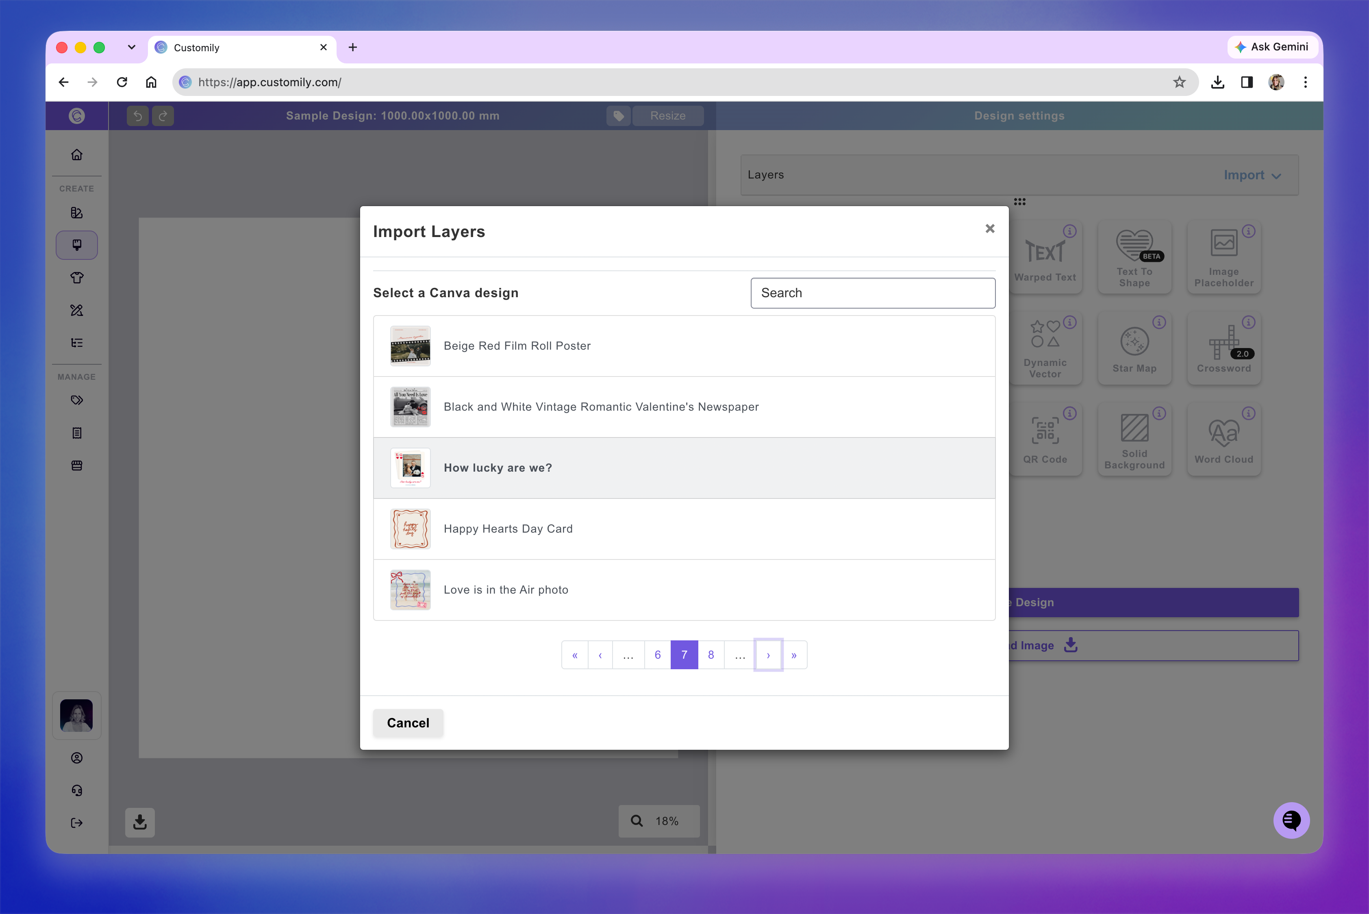Open the account profile icon in sidebar
The height and width of the screenshot is (914, 1369).
click(77, 758)
